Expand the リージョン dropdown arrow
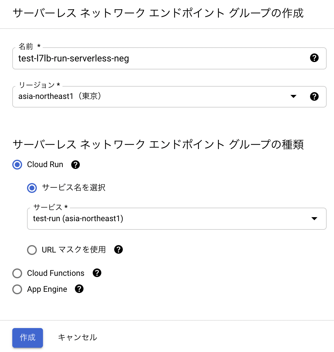 click(x=293, y=96)
